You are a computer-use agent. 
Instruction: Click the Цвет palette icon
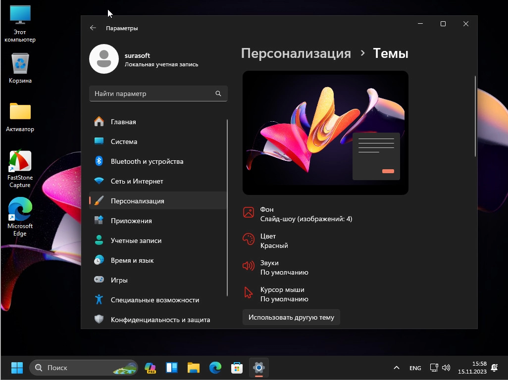pos(249,239)
